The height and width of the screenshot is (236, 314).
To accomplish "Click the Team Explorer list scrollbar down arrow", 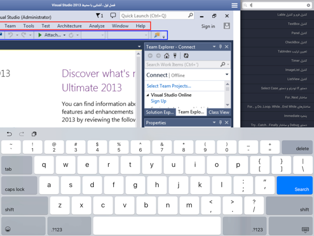I will click(228, 105).
